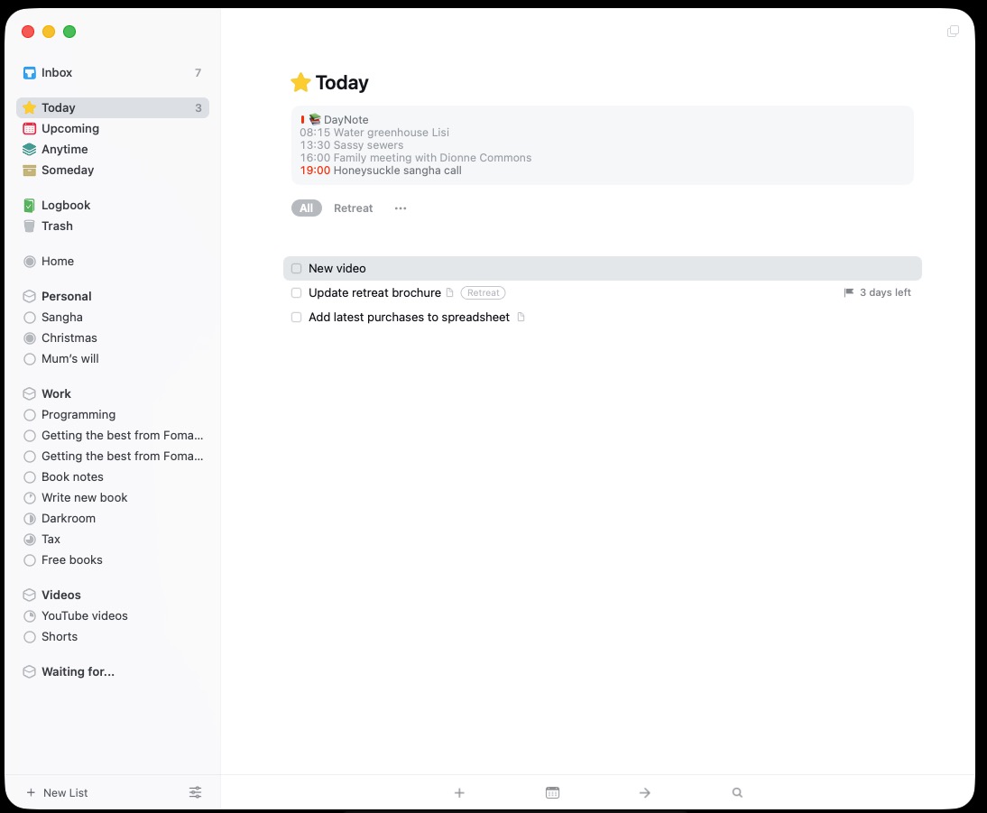The height and width of the screenshot is (813, 987).
Task: Collapse the Work area heading
Action: [56, 394]
